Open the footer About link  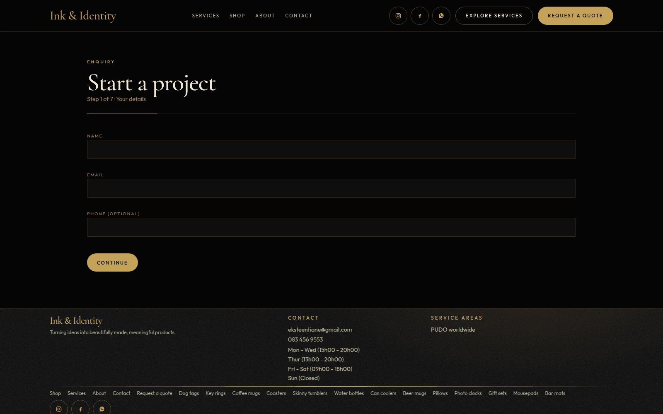[99, 393]
